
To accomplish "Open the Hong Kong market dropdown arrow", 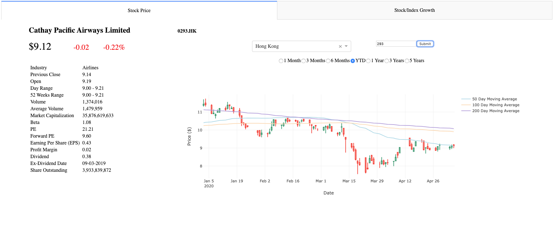I will (x=346, y=46).
